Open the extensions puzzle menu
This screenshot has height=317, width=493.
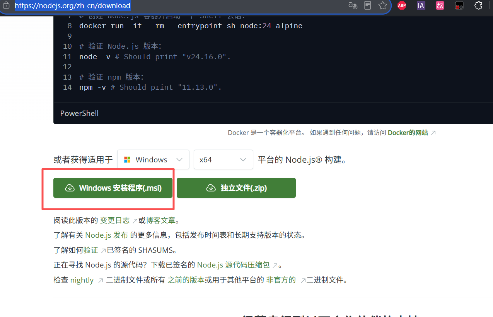coord(478,5)
